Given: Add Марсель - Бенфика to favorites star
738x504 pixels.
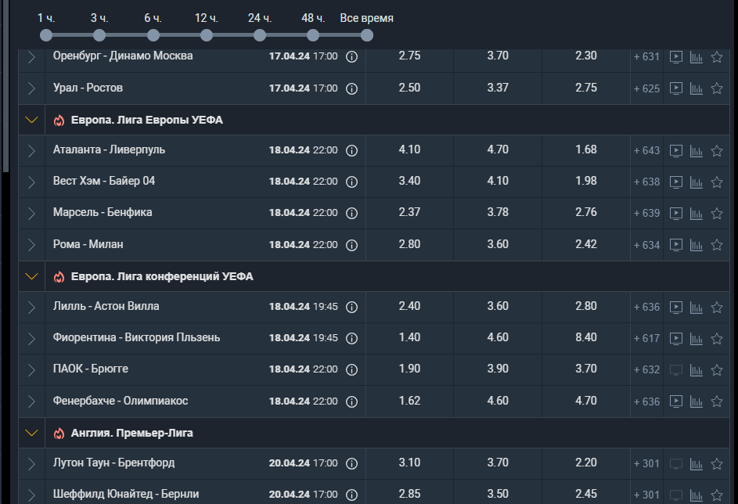Looking at the screenshot, I should point(717,214).
